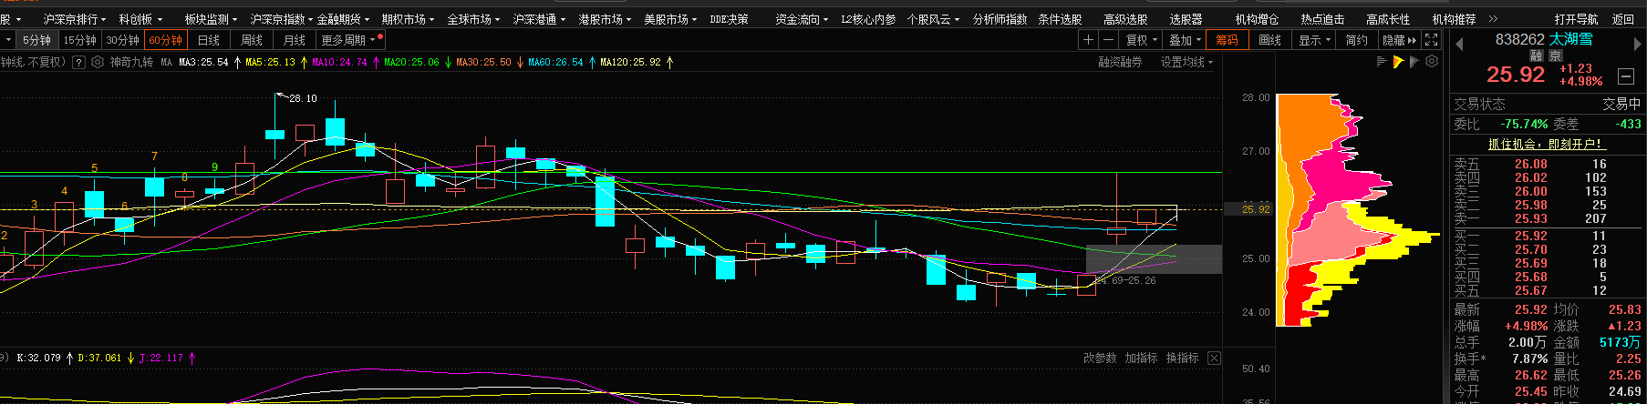Open help question mark beside 不复权
The width and height of the screenshot is (1647, 404).
(x=78, y=63)
